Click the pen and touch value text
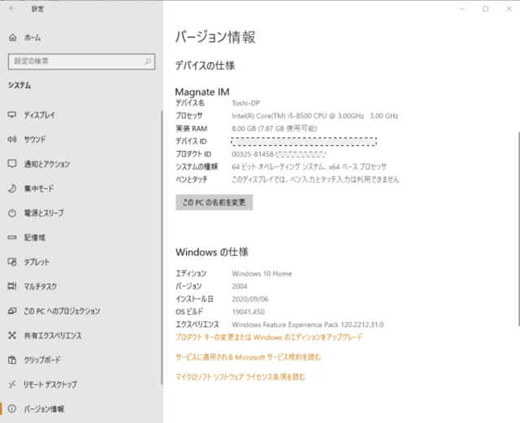 click(315, 179)
